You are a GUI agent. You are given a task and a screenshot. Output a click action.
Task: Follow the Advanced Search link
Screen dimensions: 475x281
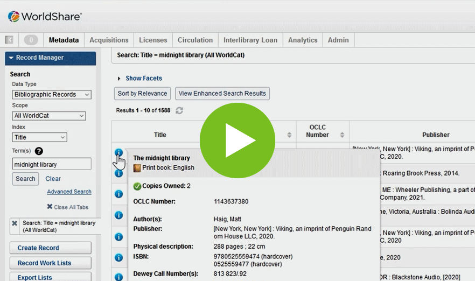point(69,192)
